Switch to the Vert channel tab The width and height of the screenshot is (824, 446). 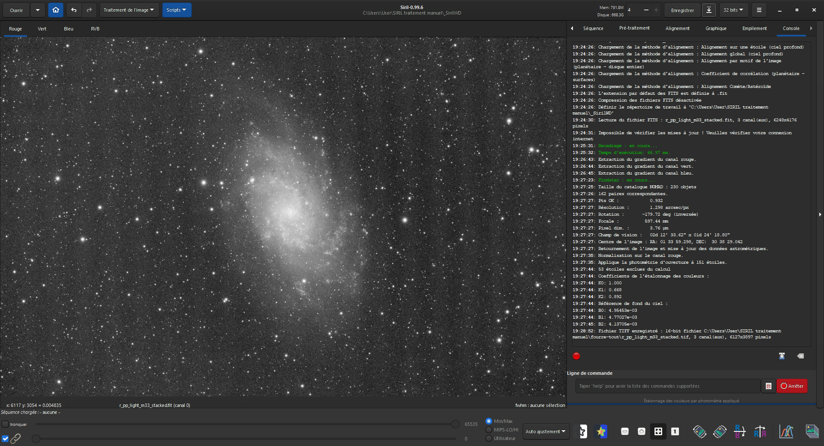(42, 29)
